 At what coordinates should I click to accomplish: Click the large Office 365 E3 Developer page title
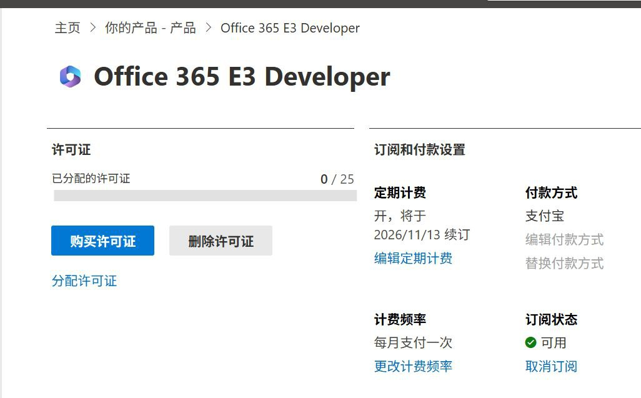242,77
